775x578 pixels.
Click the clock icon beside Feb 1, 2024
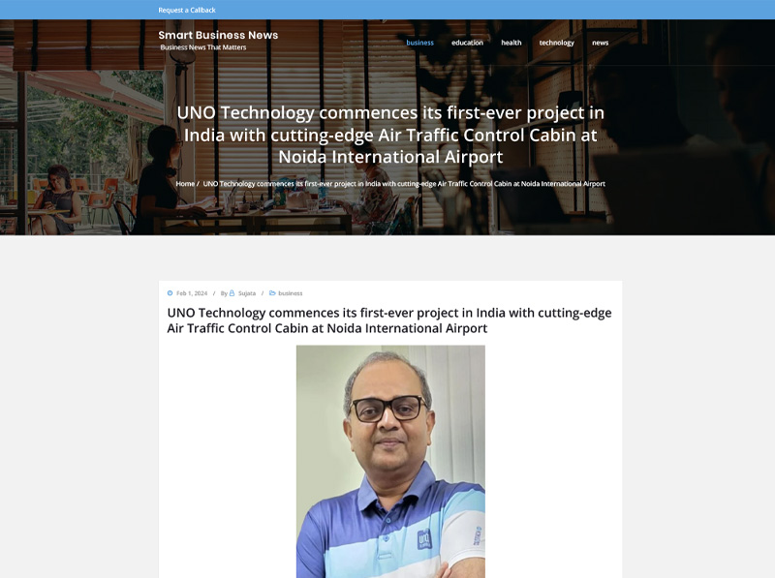[x=170, y=293]
